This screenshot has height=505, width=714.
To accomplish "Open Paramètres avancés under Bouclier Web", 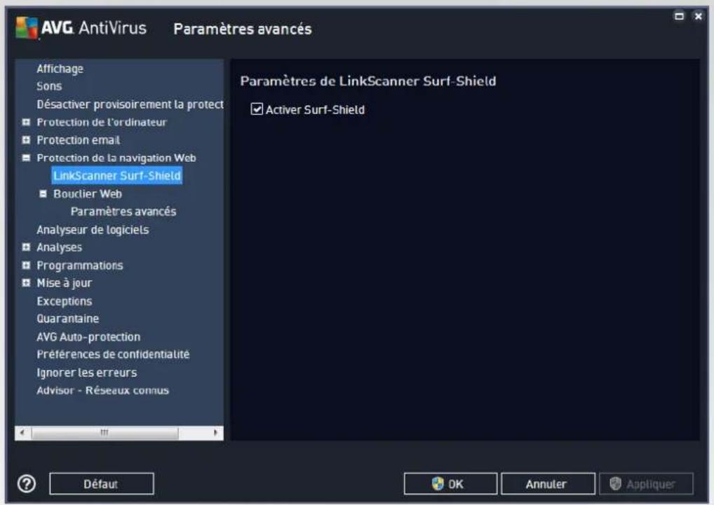I will tap(123, 212).
